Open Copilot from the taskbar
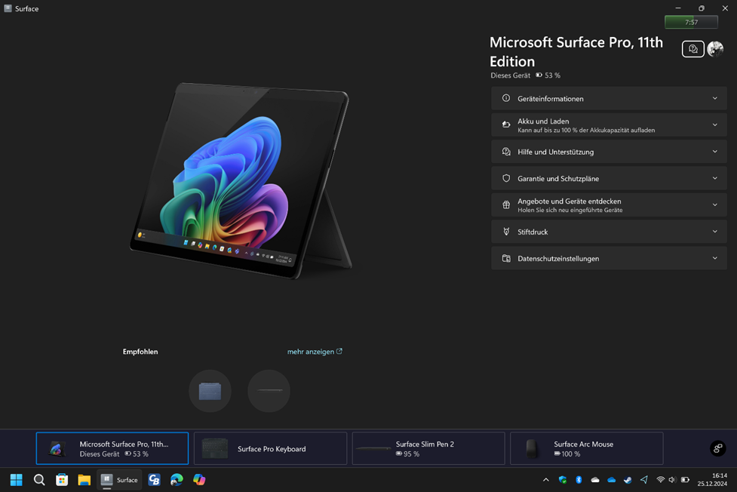 click(199, 480)
